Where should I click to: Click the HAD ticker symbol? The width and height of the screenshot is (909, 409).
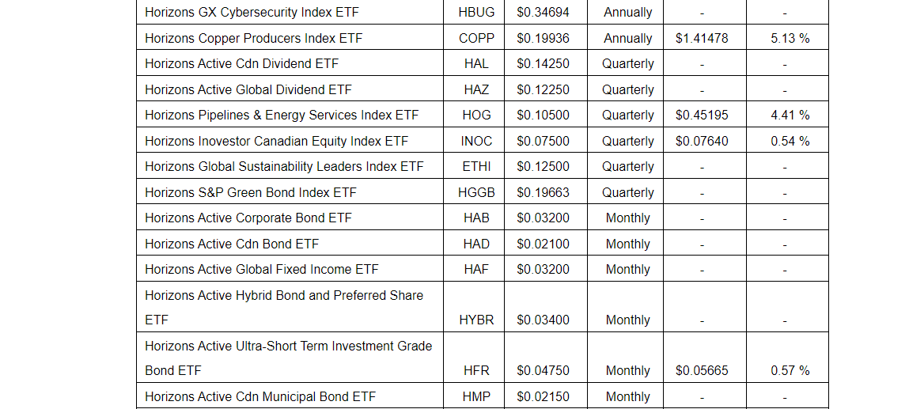point(476,244)
